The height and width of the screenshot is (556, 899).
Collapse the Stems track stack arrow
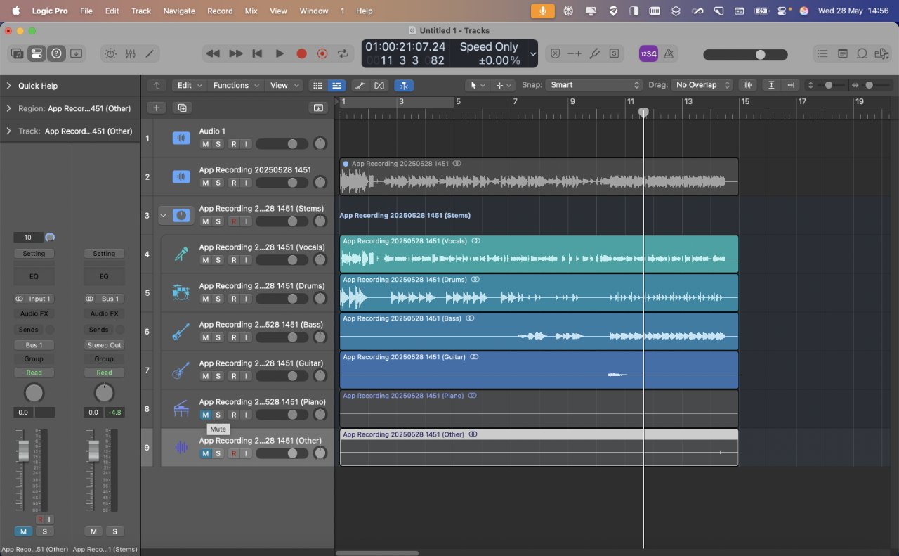(x=164, y=215)
